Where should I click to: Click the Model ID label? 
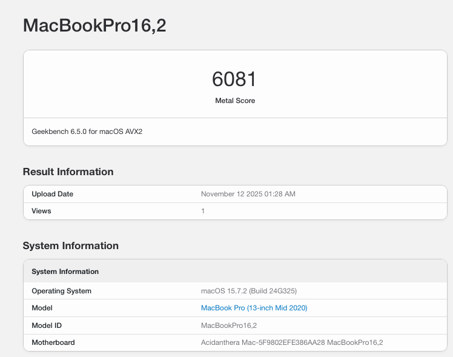pyautogui.click(x=47, y=325)
